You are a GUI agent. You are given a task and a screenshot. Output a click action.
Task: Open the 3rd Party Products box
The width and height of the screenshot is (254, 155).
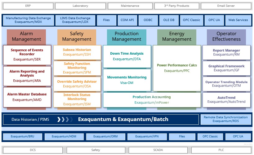[176, 6]
